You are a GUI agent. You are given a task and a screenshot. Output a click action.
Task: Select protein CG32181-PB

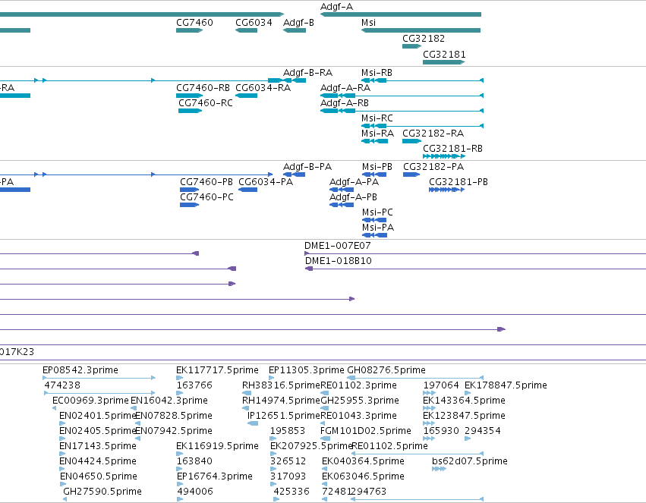point(459,182)
